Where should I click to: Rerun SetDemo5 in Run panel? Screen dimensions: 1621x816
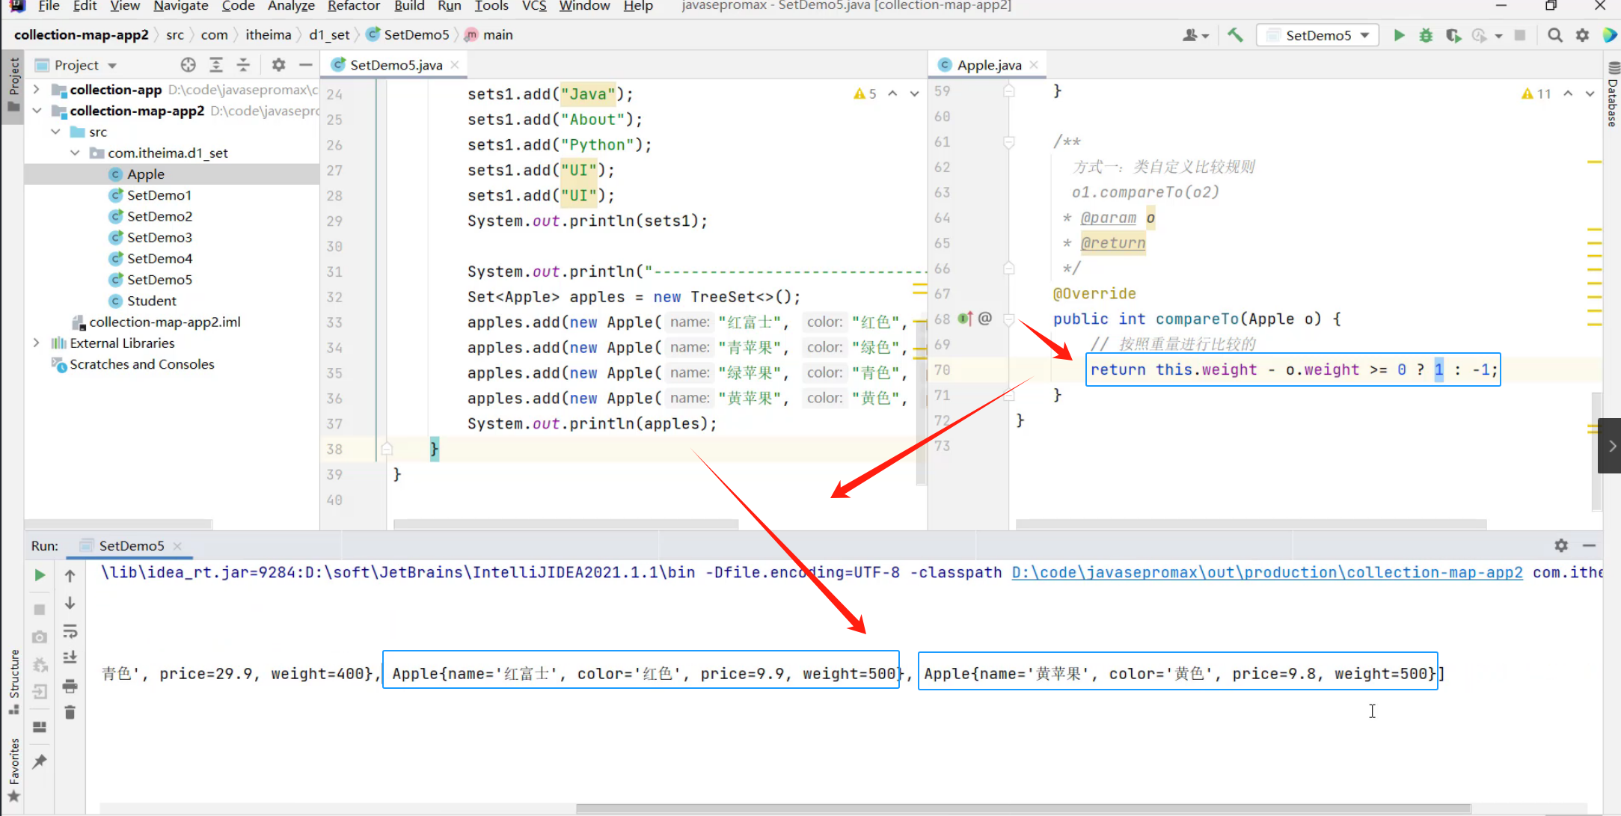(x=40, y=575)
